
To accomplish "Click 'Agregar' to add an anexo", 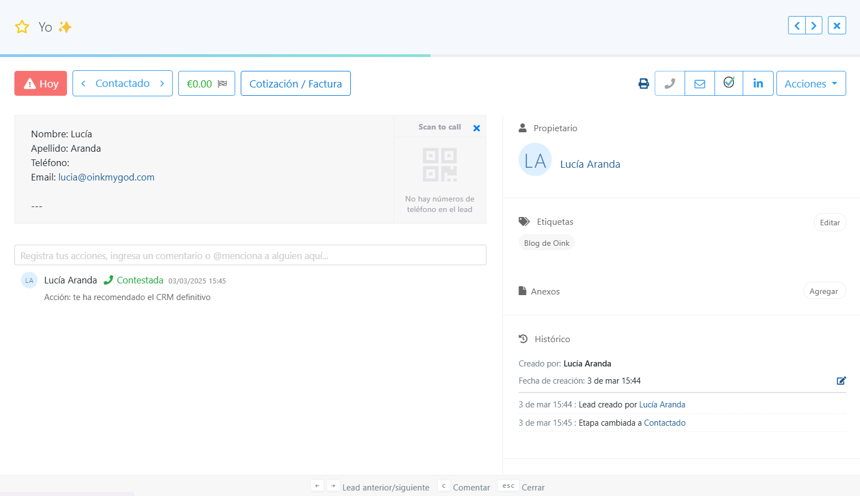I will coord(824,290).
